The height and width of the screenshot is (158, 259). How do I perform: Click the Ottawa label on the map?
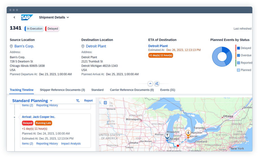click(x=228, y=116)
